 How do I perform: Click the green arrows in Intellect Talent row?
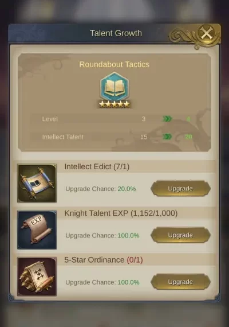coord(167,137)
